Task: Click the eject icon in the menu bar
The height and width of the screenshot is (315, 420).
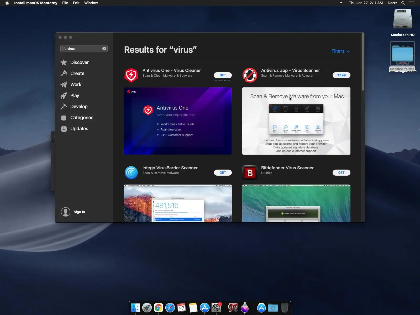Action: coord(341,3)
